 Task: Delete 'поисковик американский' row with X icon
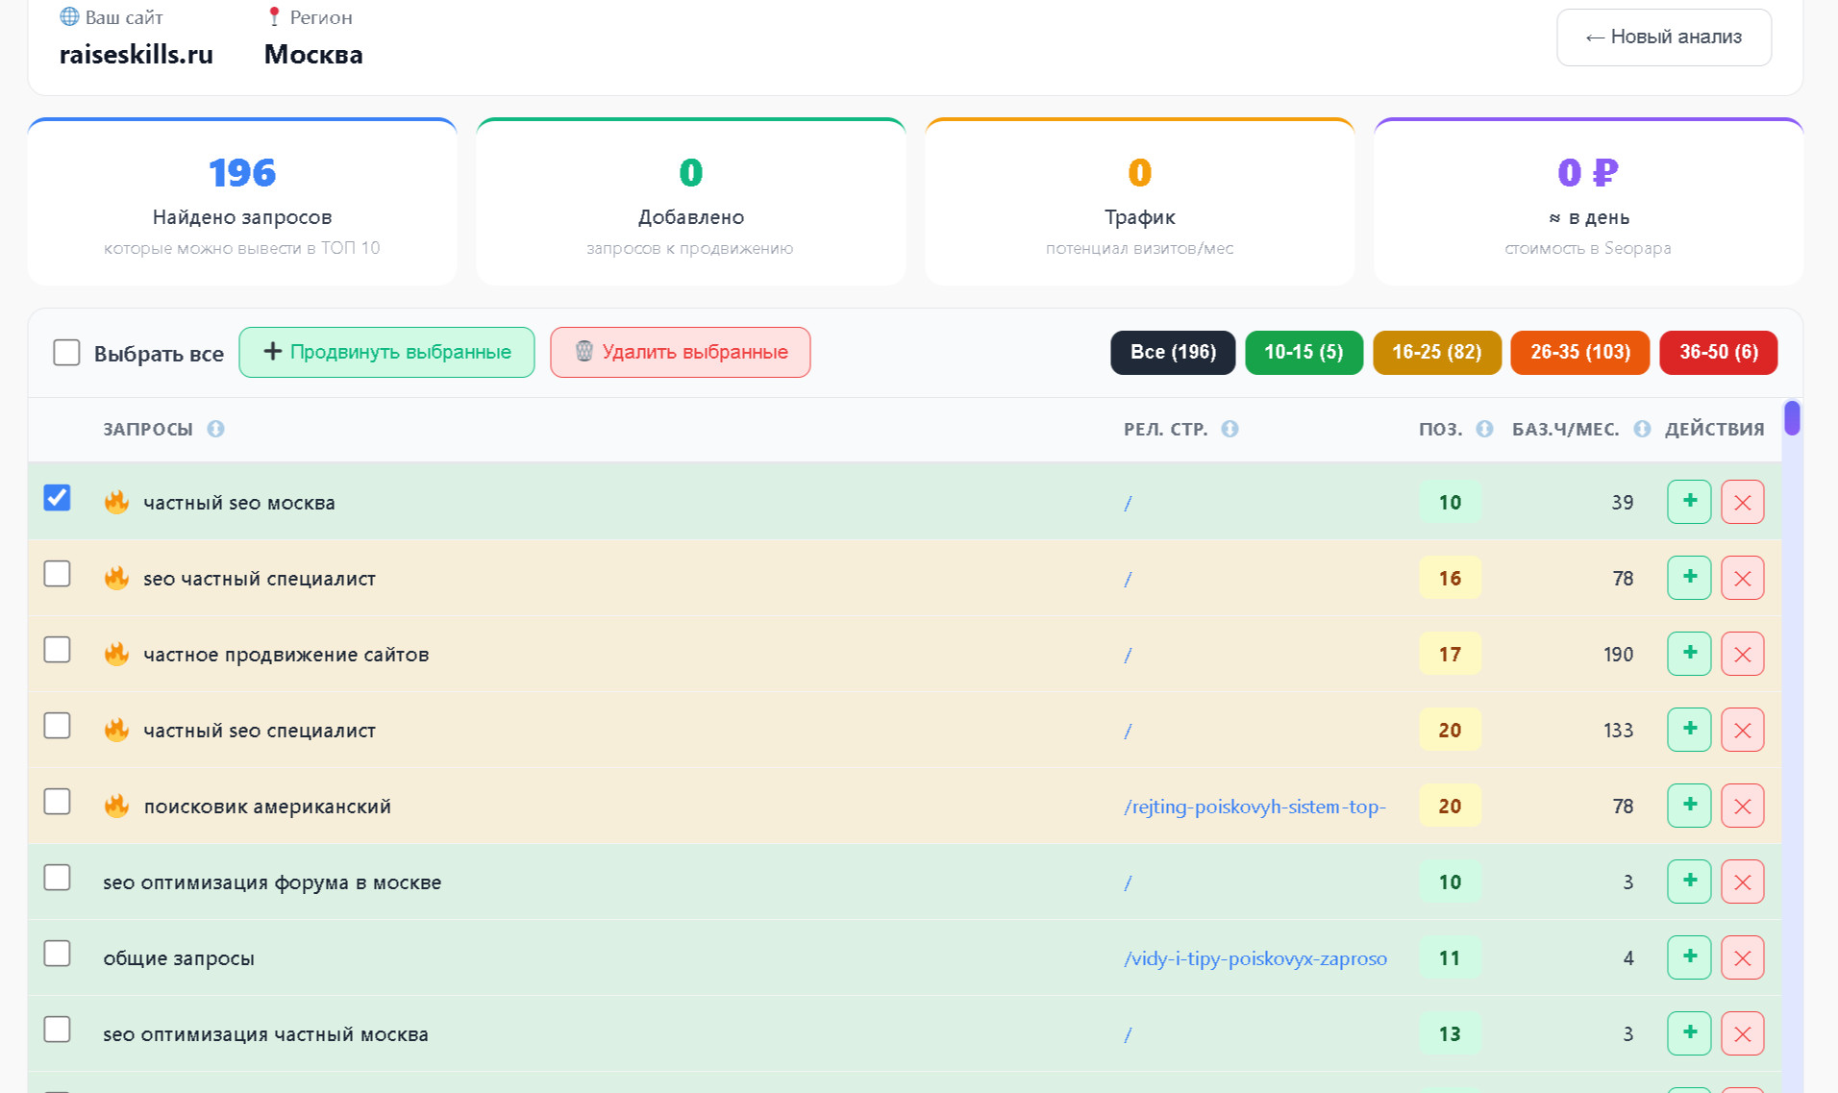(1742, 806)
